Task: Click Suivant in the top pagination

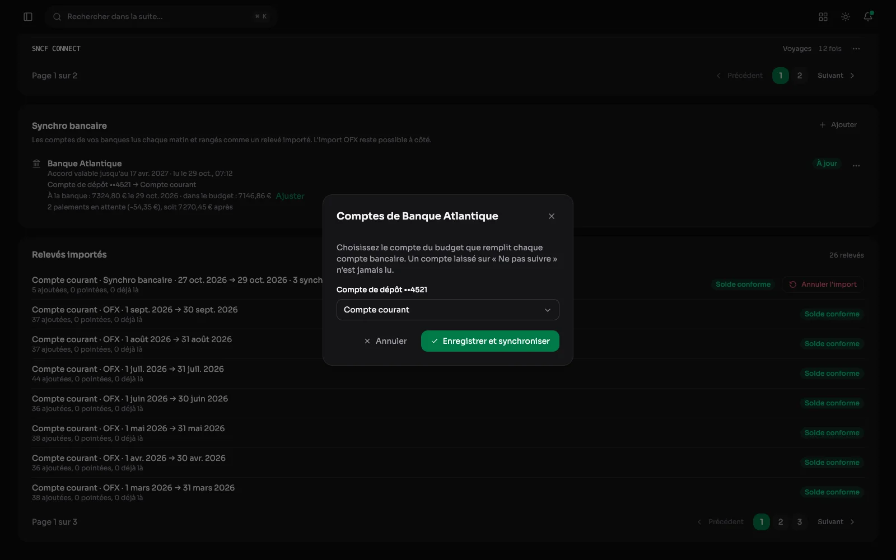Action: click(836, 76)
